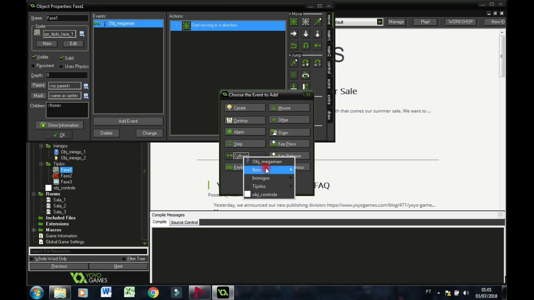Select the Set Horizontal Speed action icon
This screenshot has height=300, width=534.
[294, 34]
